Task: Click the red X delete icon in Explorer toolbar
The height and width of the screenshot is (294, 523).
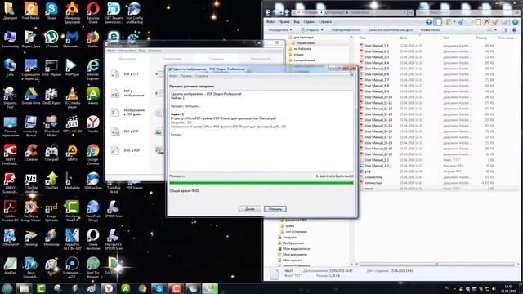Action: click(x=487, y=22)
